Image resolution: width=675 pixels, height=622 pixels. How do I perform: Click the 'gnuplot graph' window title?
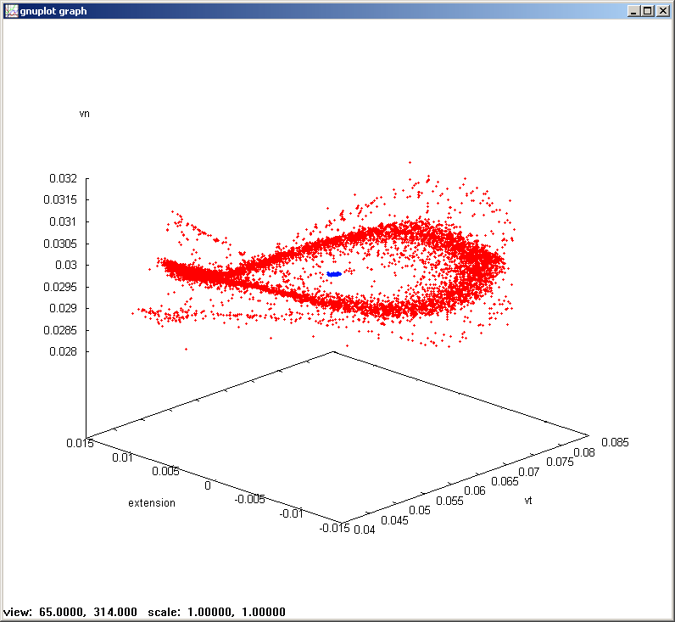click(53, 11)
